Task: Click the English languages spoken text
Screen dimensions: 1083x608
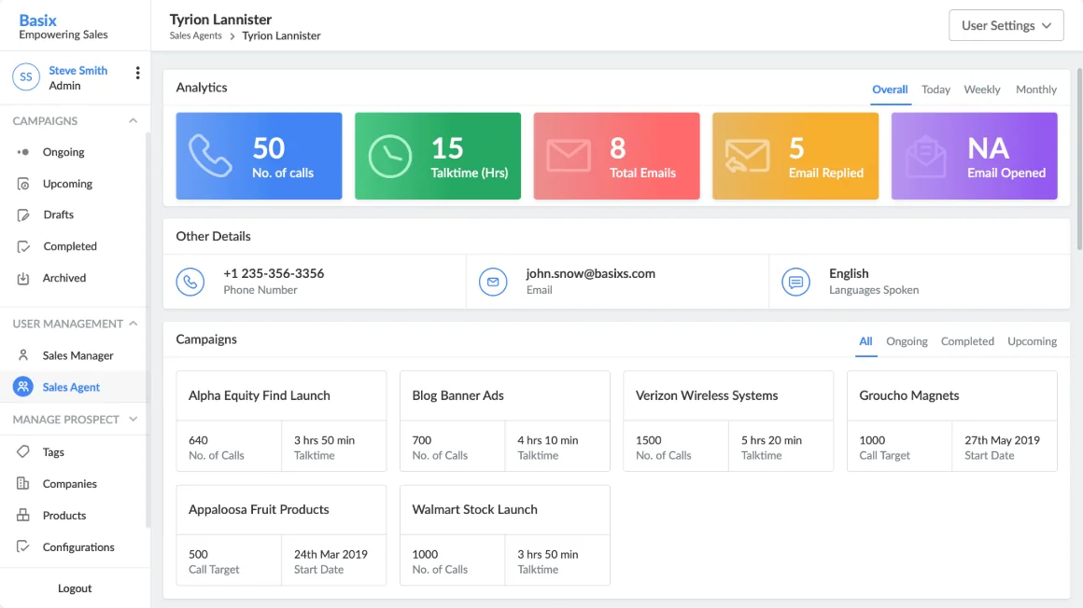Action: [x=849, y=273]
